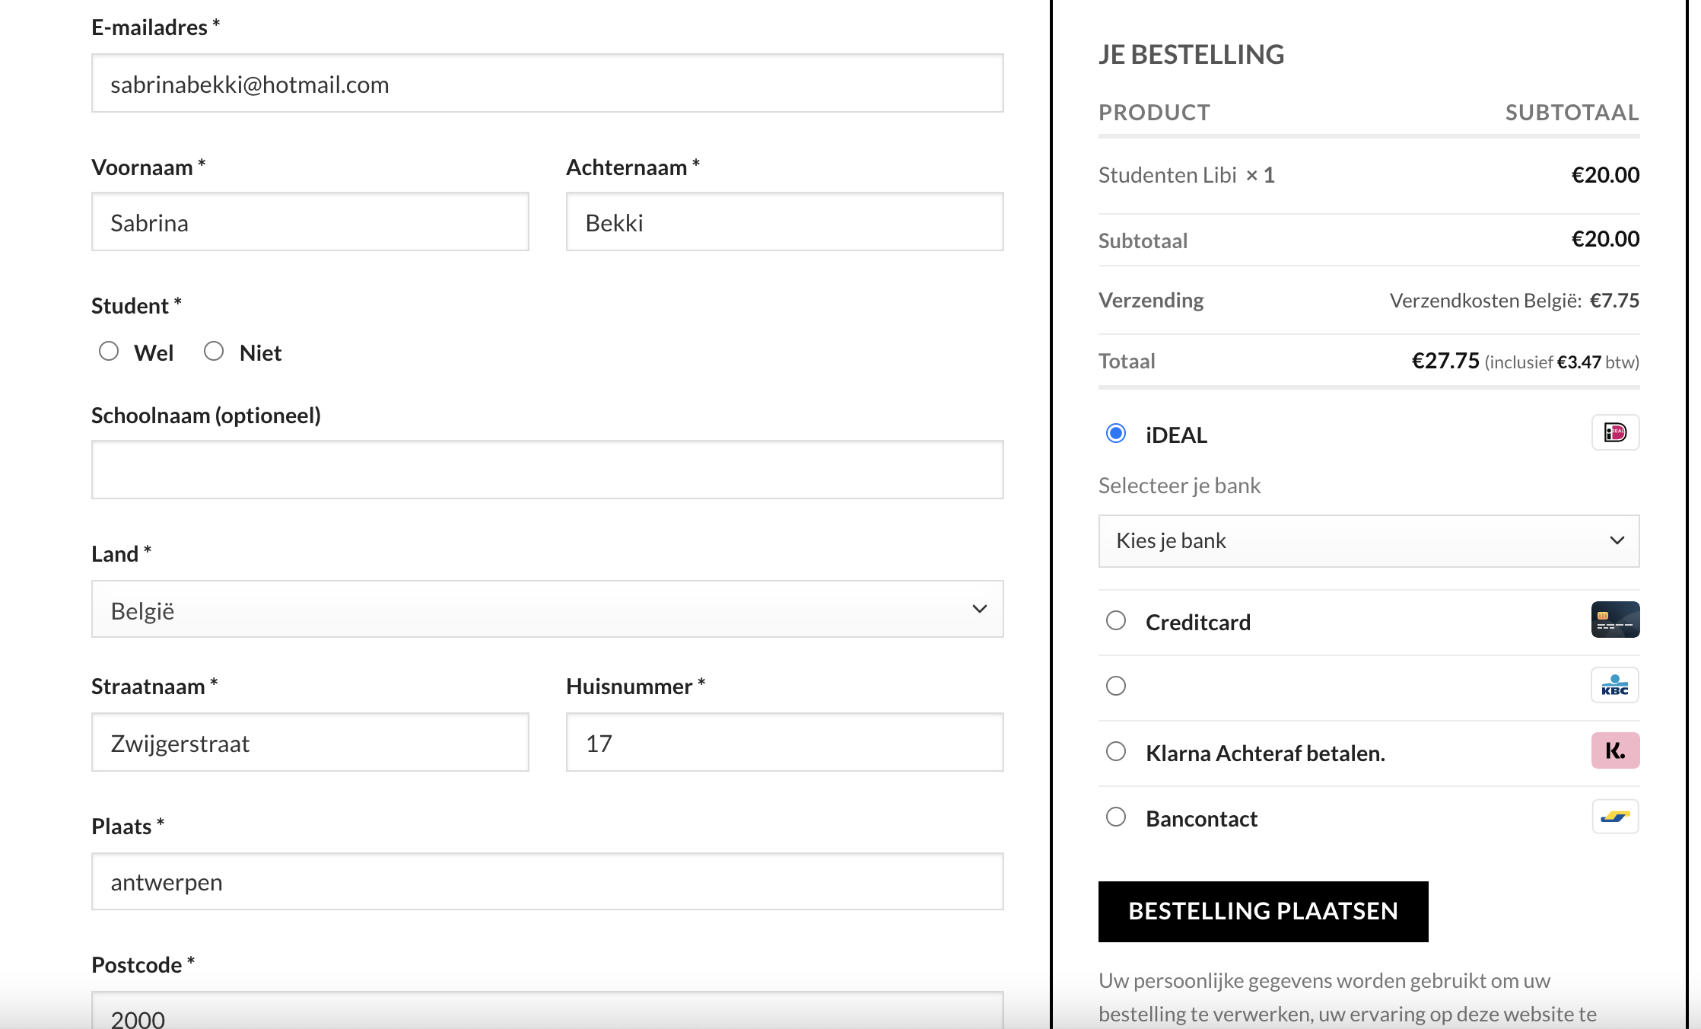This screenshot has height=1029, width=1701.
Task: Click the Huisnummer input field
Action: coord(784,743)
